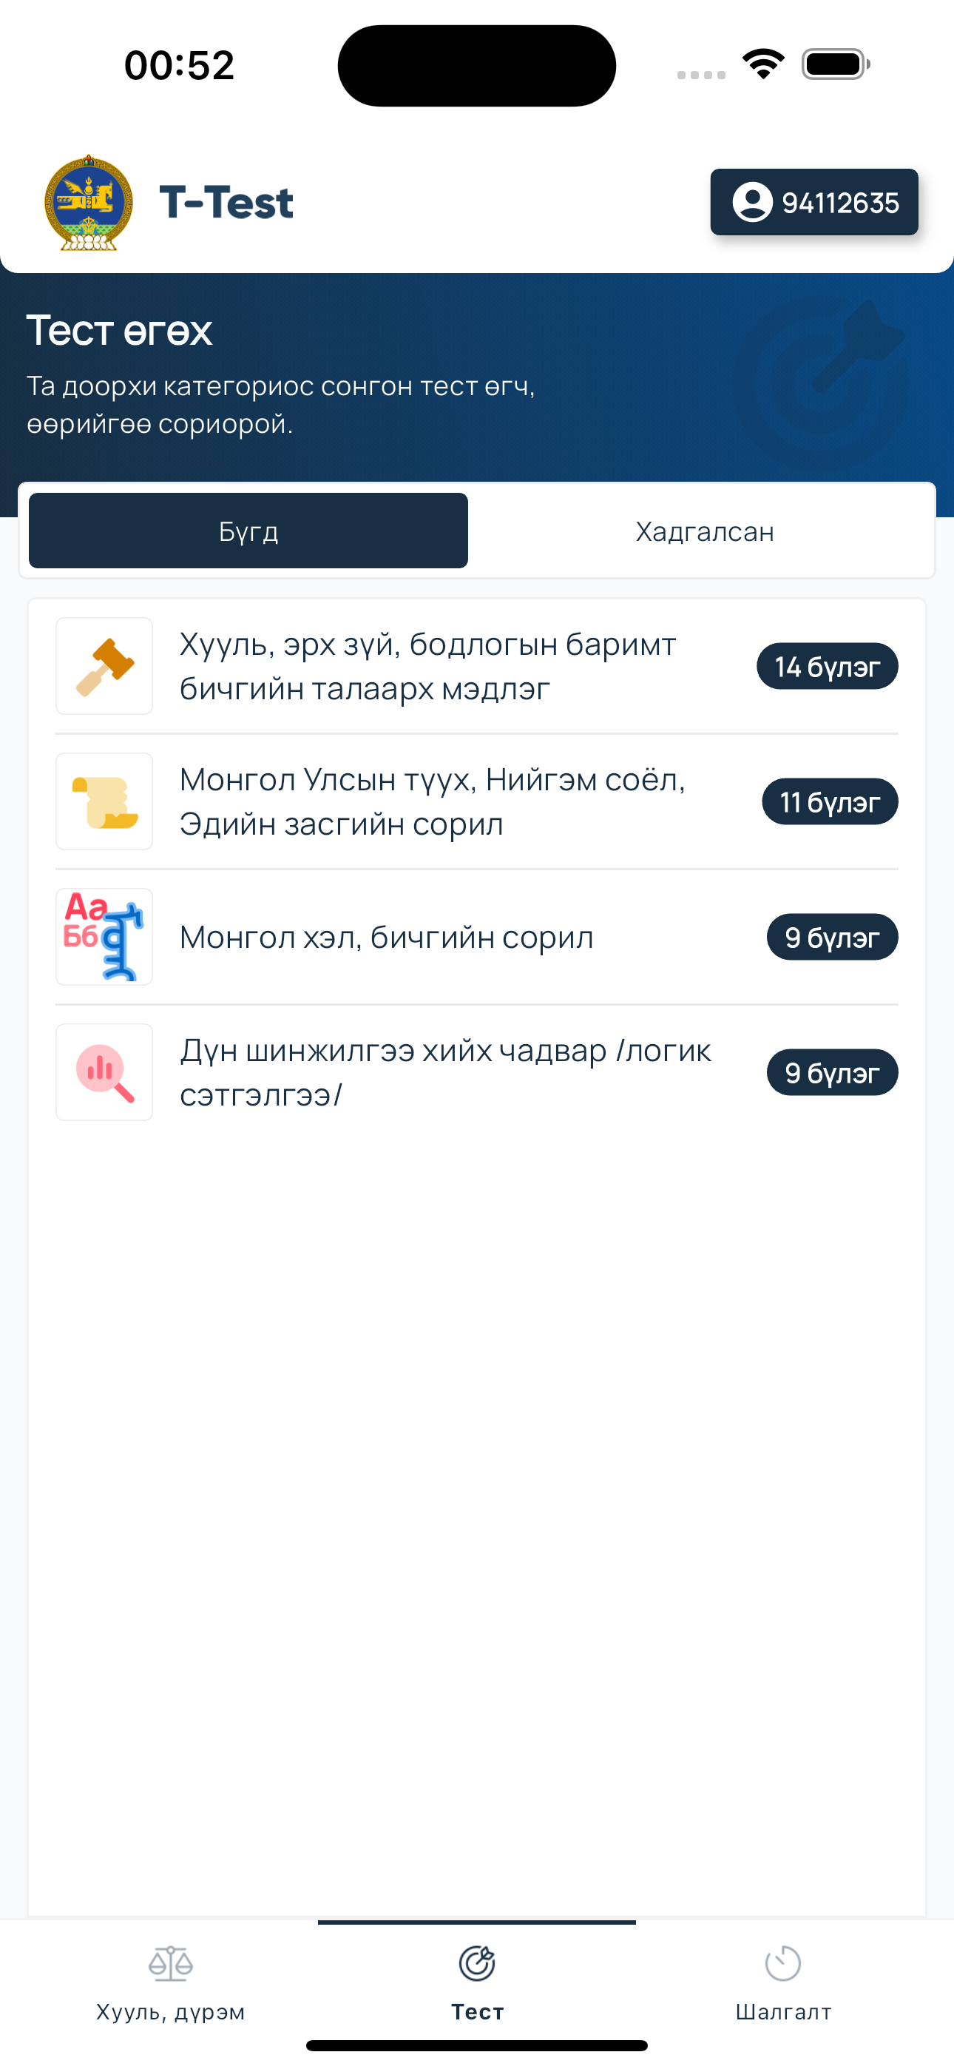954x2069 pixels.
Task: Tap the 11 бүлэг badge
Action: tap(830, 801)
